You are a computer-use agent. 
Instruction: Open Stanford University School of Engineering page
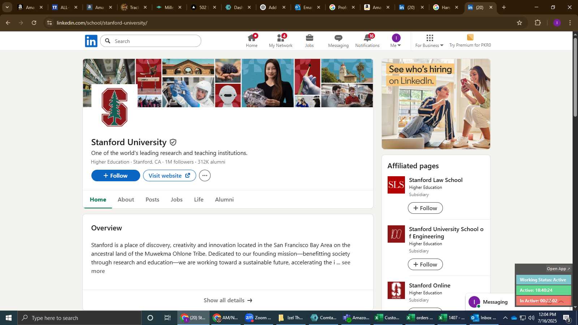[x=446, y=233]
